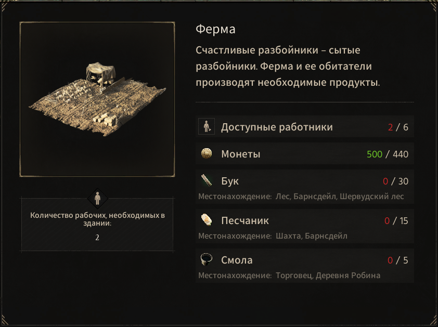This screenshot has width=438, height=327.
Task: Select the Доступные работники row
Action: [x=305, y=127]
